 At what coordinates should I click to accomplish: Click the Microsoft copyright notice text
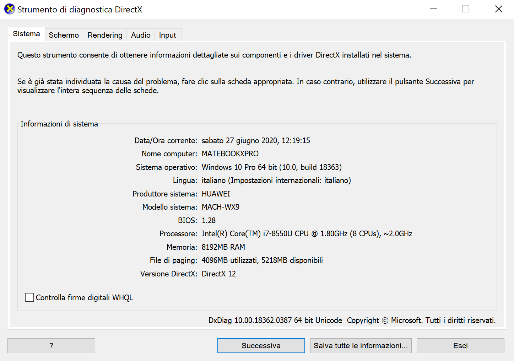click(421, 320)
